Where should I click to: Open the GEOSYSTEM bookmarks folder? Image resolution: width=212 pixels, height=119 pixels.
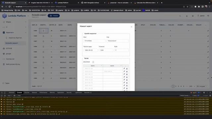coord(34,10)
